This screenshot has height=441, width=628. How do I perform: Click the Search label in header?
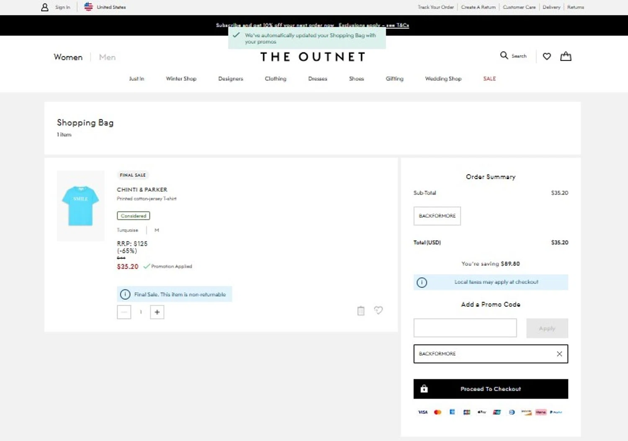click(x=519, y=56)
